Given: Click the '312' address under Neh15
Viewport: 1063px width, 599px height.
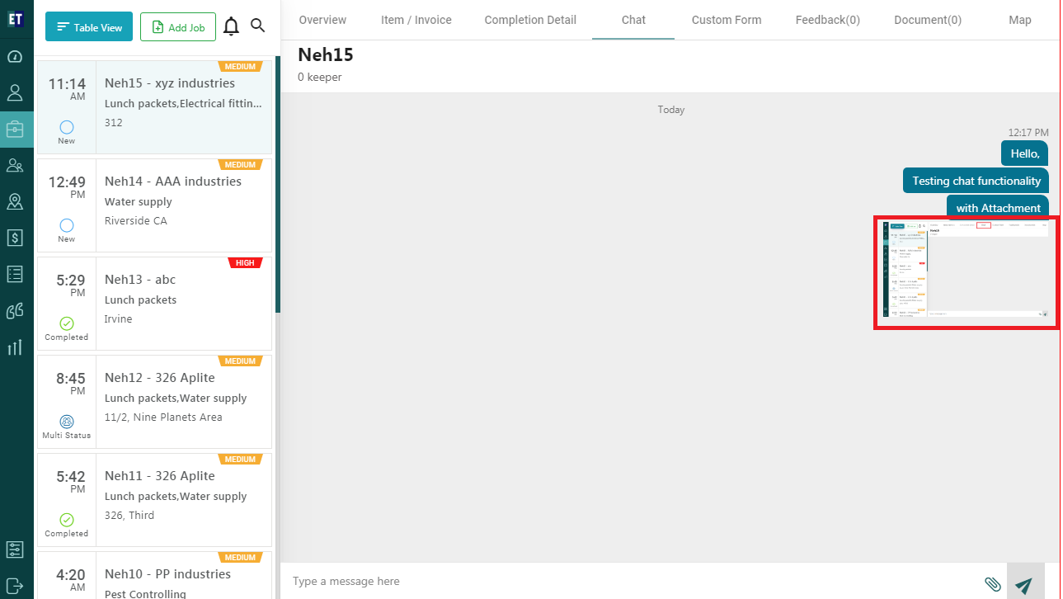Looking at the screenshot, I should [x=114, y=123].
